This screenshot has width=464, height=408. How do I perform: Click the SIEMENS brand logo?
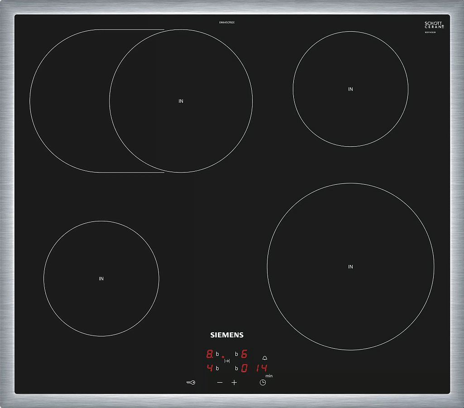[x=227, y=335]
